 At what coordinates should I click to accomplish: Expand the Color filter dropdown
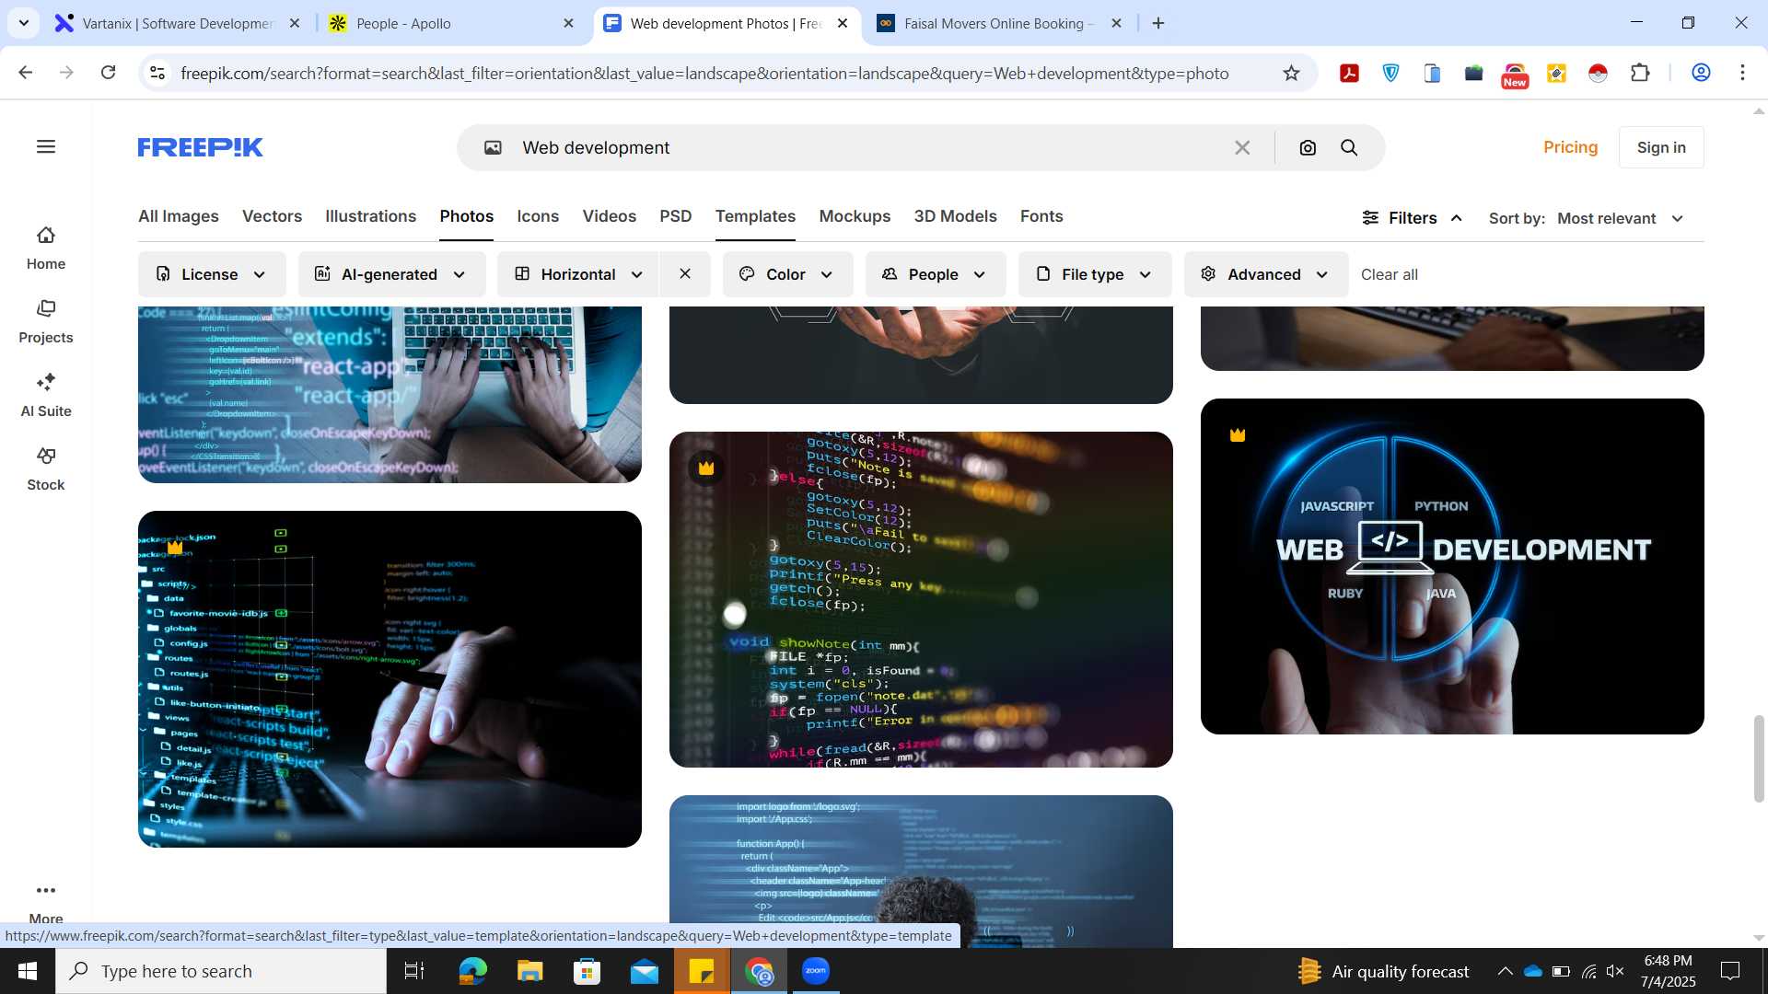[787, 274]
